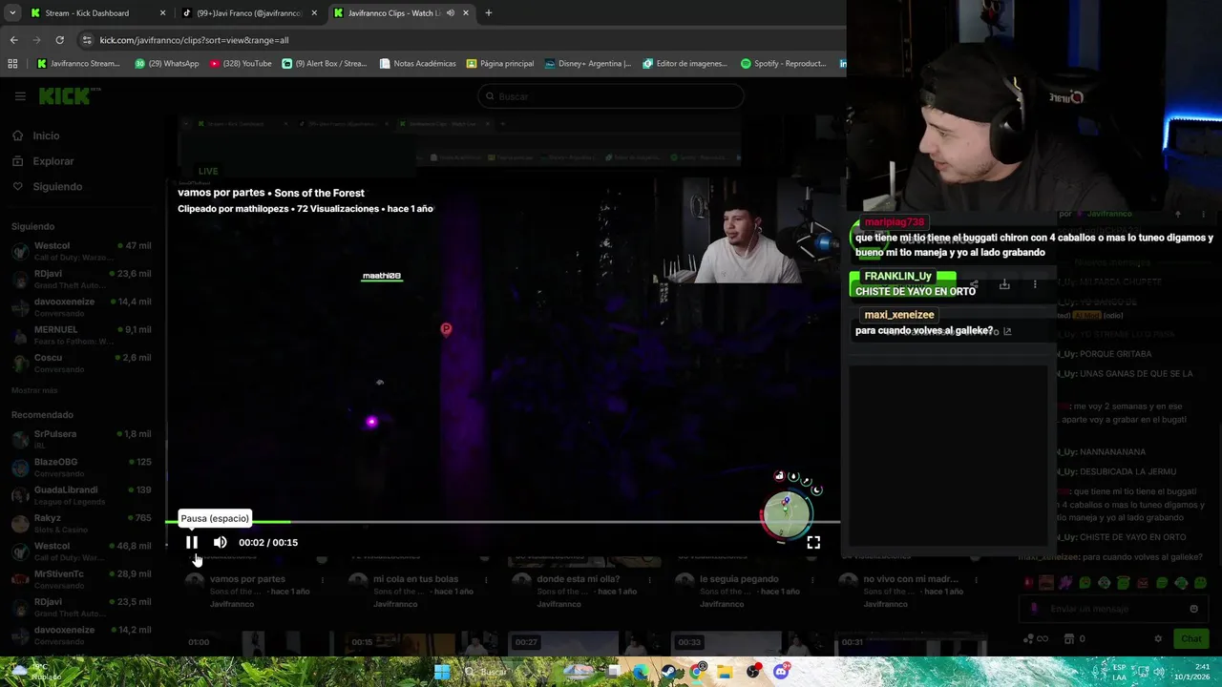This screenshot has width=1222, height=687.
Task: Open options for 'vamos por partes' clip card
Action: pyautogui.click(x=322, y=579)
